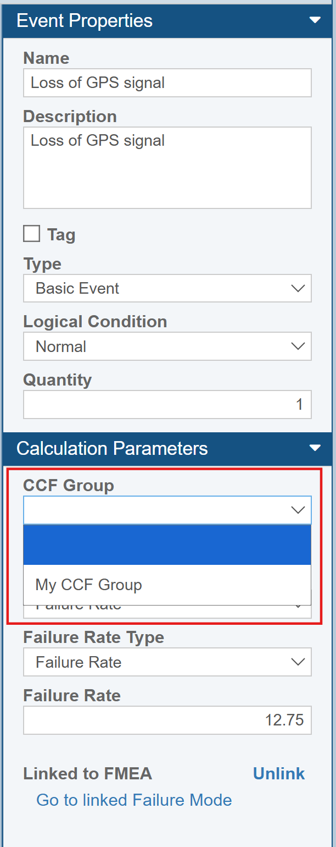Click the Quantity input field
Image resolution: width=336 pixels, height=847 pixels.
click(167, 405)
